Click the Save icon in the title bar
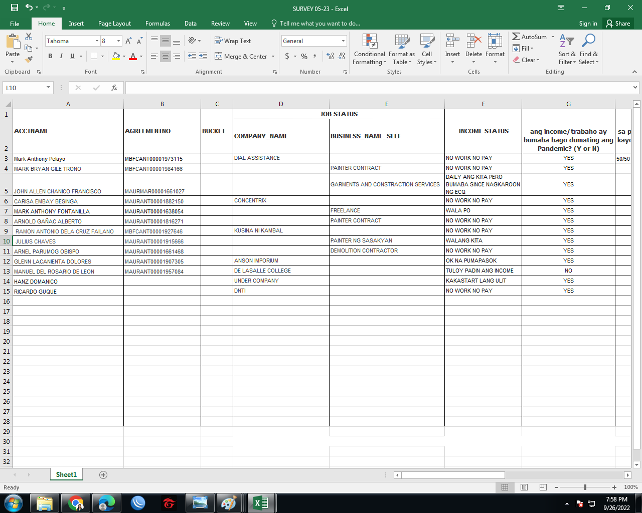This screenshot has width=642, height=513. coord(14,8)
